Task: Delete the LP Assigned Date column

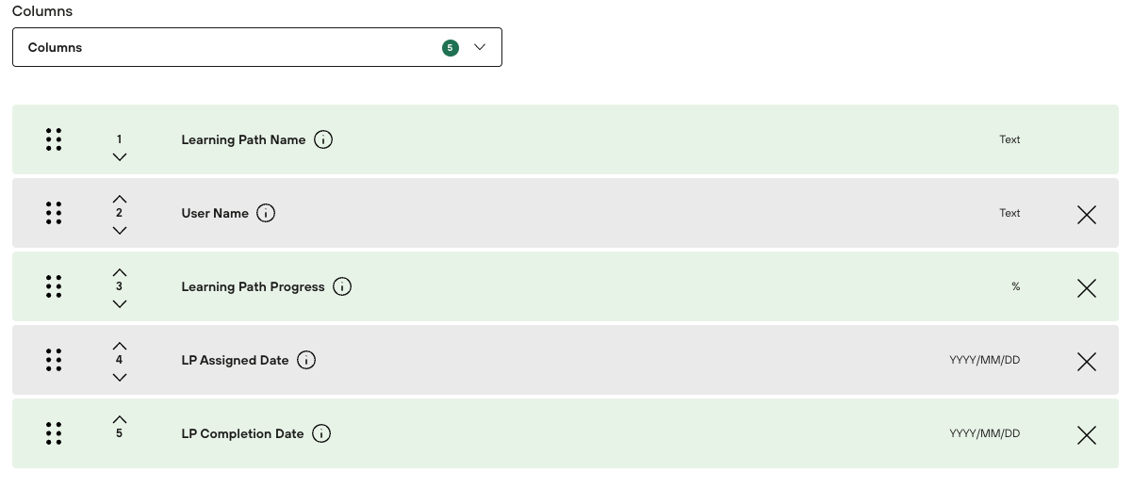Action: click(x=1086, y=362)
